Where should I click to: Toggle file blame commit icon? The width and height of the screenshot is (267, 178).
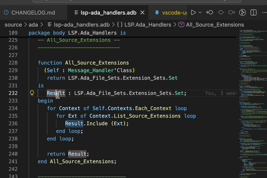[221, 13]
